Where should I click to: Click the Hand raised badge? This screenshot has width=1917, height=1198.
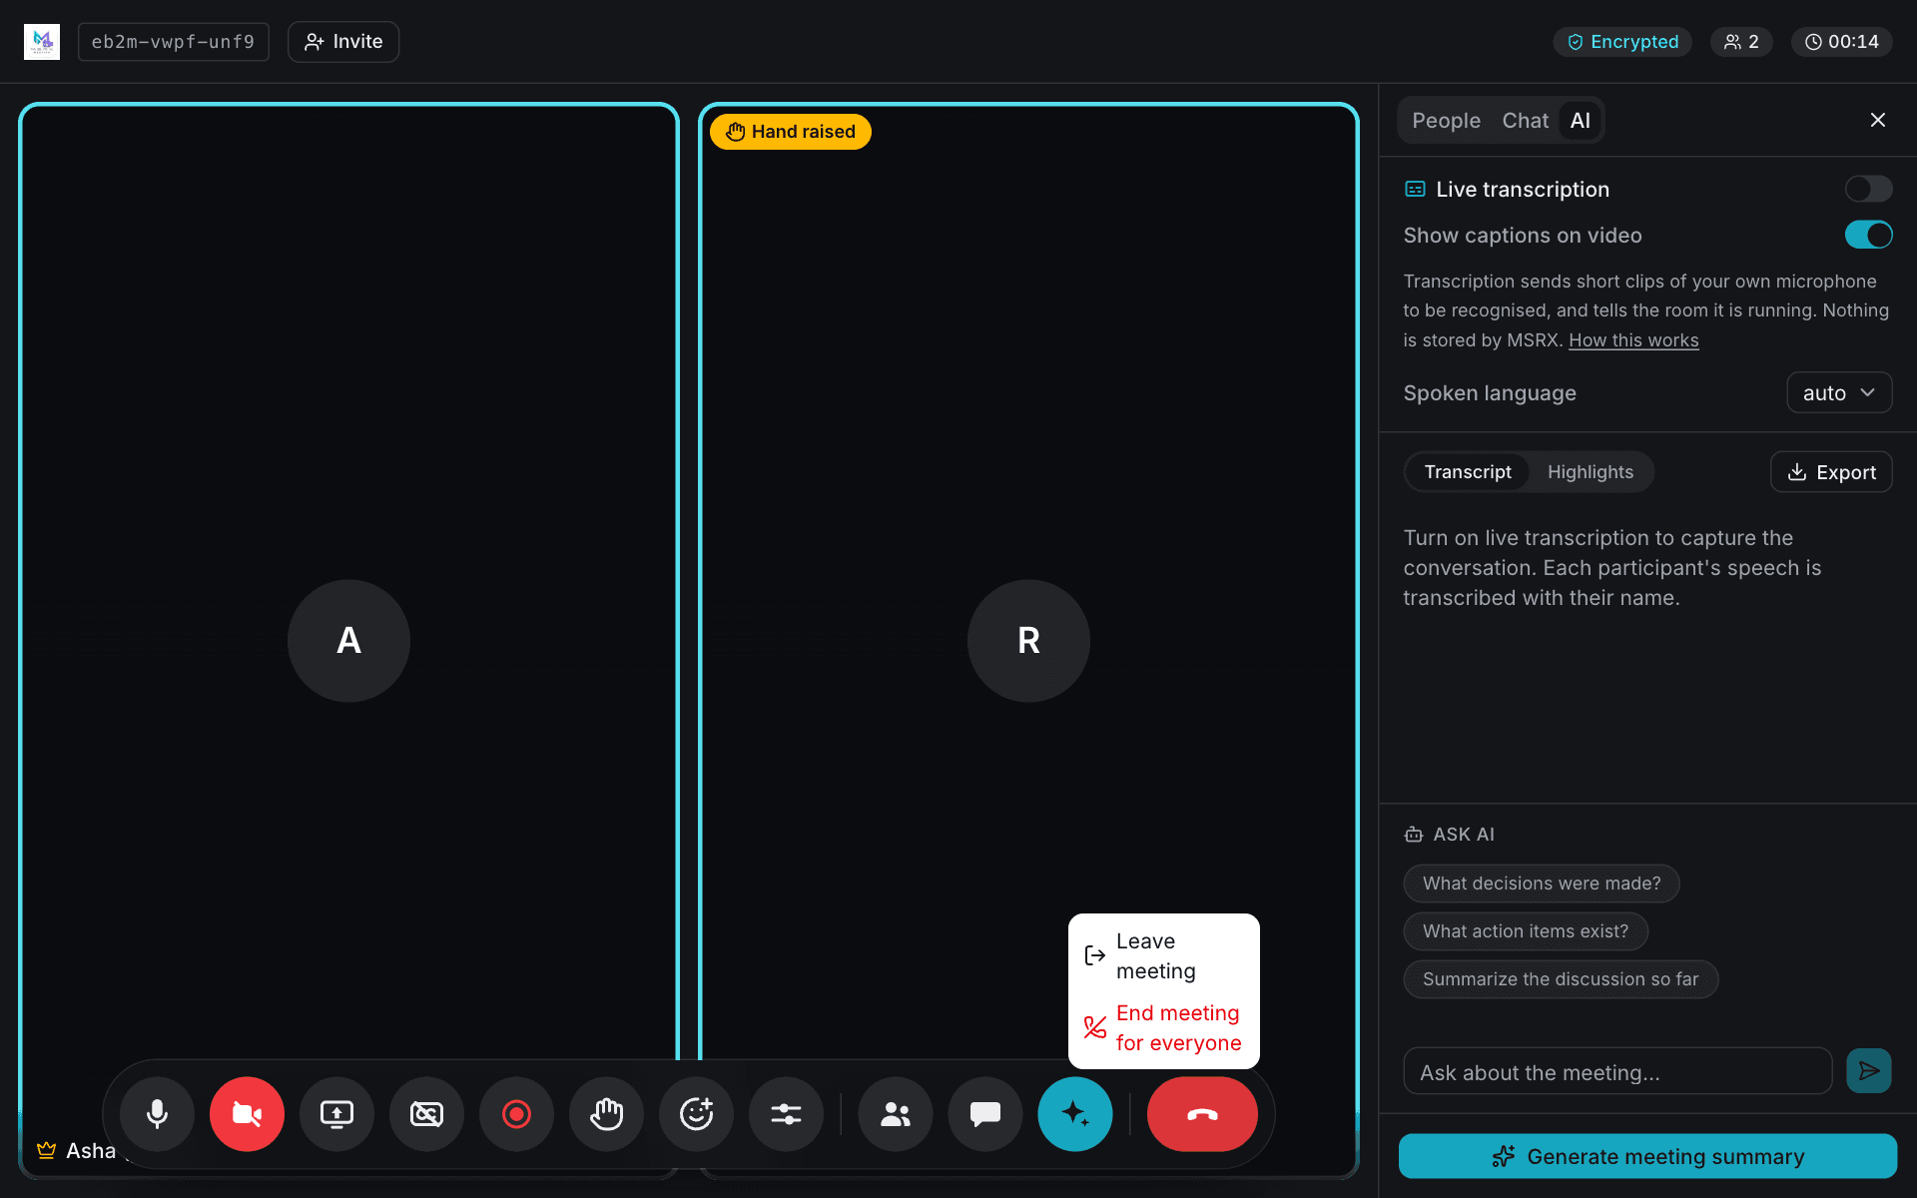pyautogui.click(x=791, y=132)
